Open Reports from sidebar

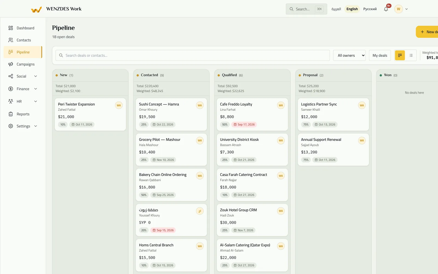tap(23, 114)
